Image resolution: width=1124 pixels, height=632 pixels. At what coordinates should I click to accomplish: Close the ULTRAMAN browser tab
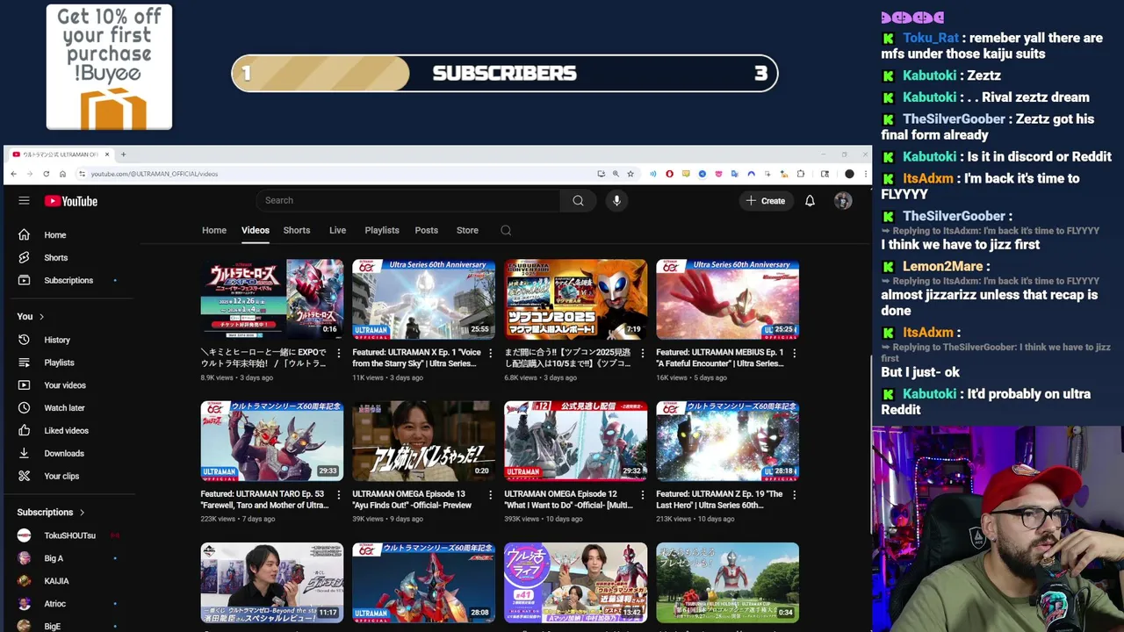tap(107, 154)
